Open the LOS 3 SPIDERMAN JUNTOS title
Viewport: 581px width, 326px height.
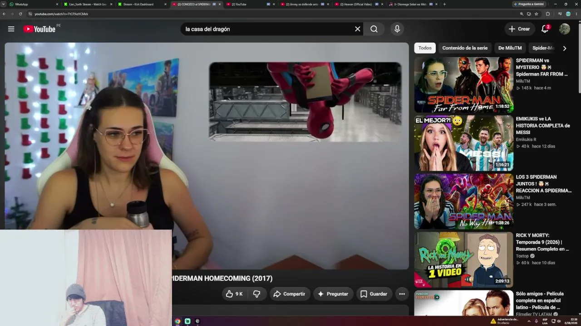pyautogui.click(x=543, y=184)
